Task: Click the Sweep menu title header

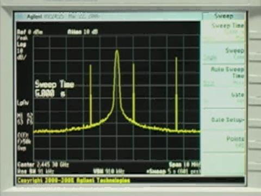Action: [223, 16]
